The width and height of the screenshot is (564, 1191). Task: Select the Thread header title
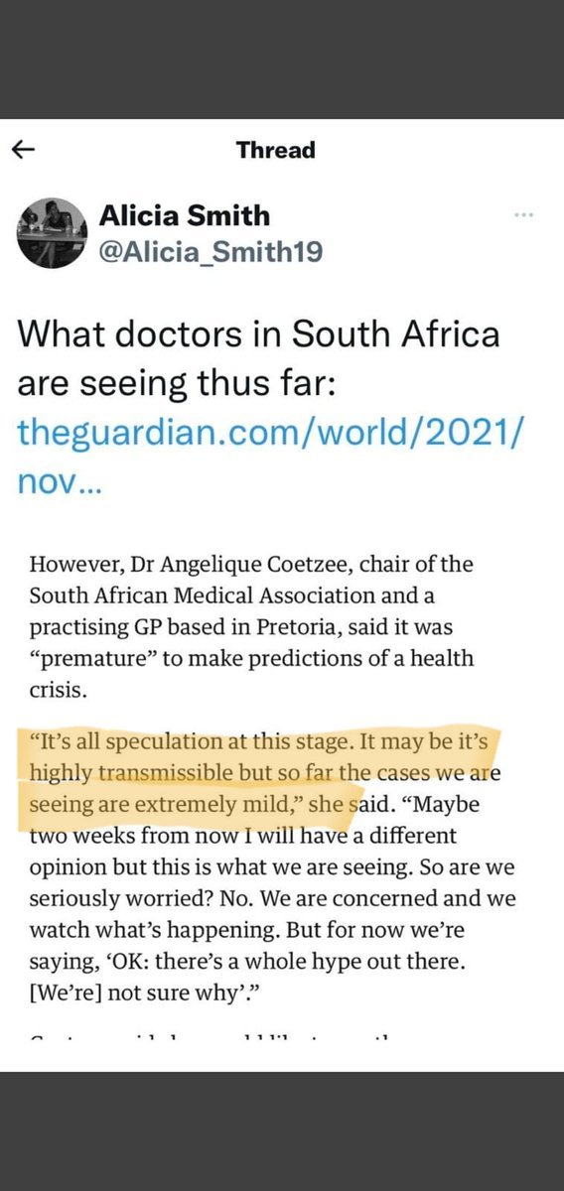(x=275, y=150)
